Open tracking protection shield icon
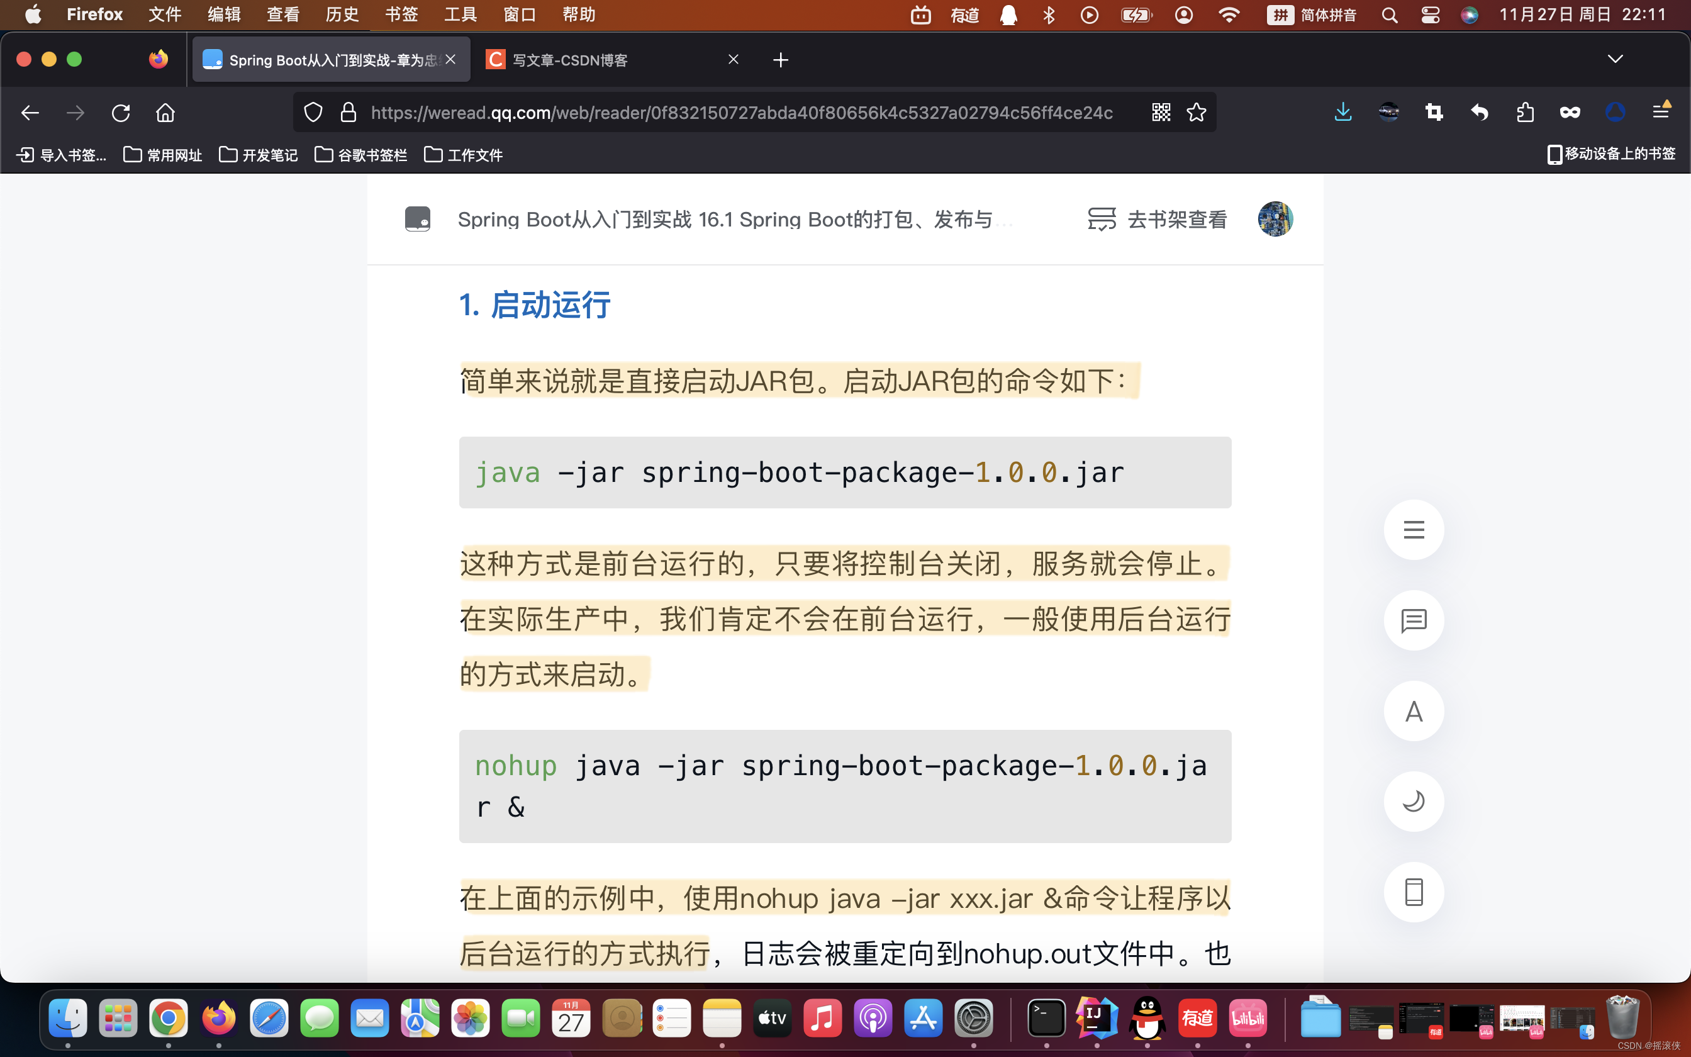1691x1057 pixels. (313, 113)
